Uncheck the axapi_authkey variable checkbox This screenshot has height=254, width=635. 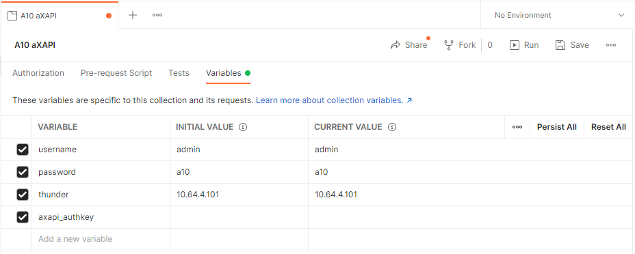tap(23, 217)
